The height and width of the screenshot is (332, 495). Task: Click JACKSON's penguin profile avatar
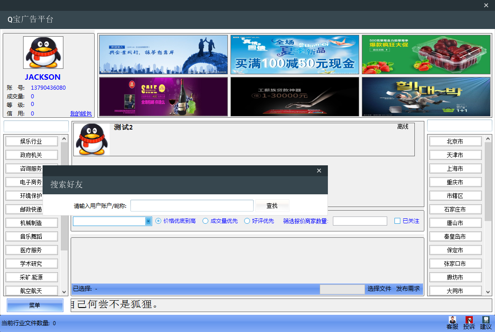[x=43, y=53]
